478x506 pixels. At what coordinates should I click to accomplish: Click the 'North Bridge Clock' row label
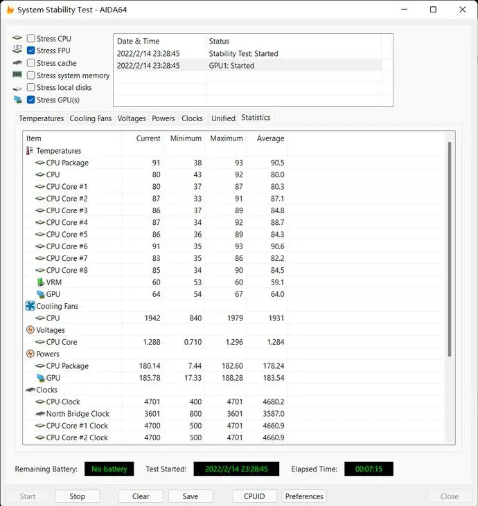(x=78, y=414)
